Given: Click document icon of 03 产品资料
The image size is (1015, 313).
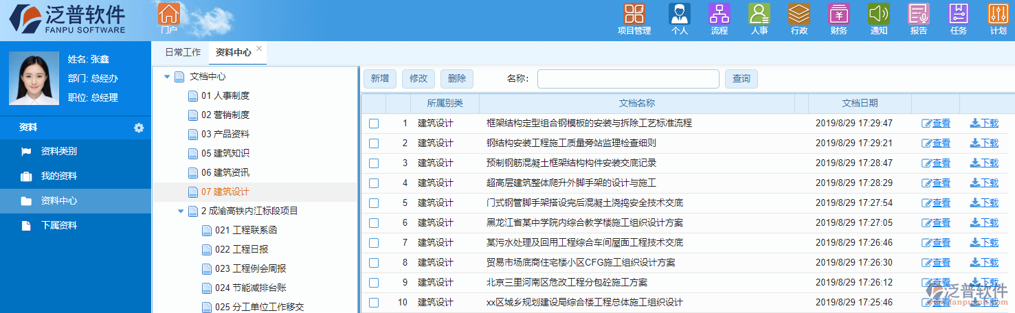Looking at the screenshot, I should [193, 135].
